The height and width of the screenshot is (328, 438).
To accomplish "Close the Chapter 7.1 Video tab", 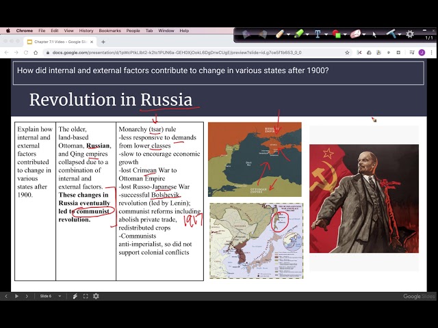I will coord(92,42).
